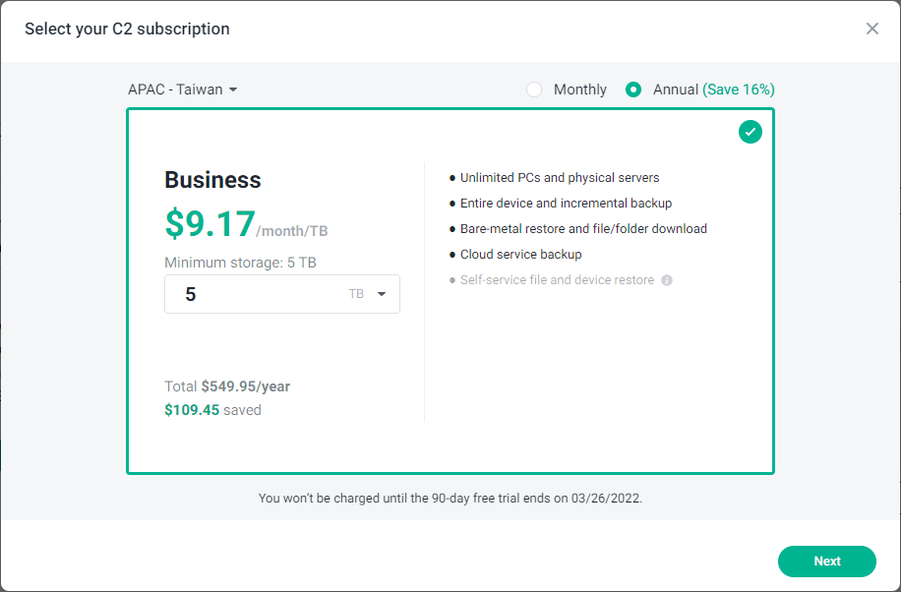Open the APAC - Taiwan region dropdown
The height and width of the screenshot is (592, 901).
point(183,89)
